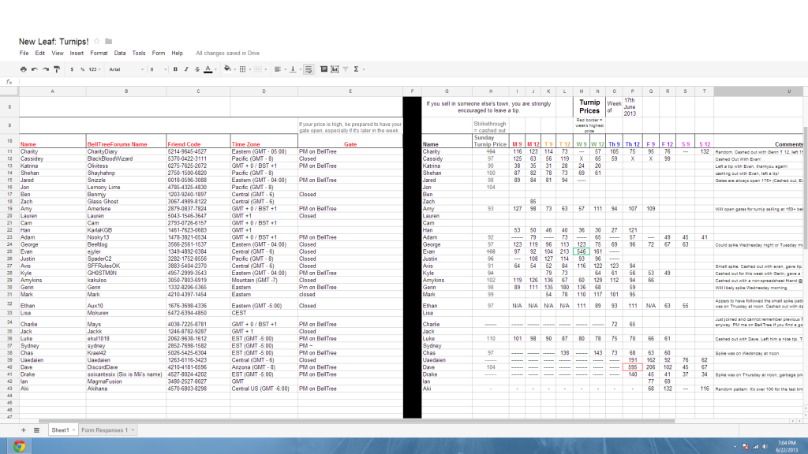Open the 123 number format dropdown
This screenshot has width=808, height=454.
tap(93, 69)
